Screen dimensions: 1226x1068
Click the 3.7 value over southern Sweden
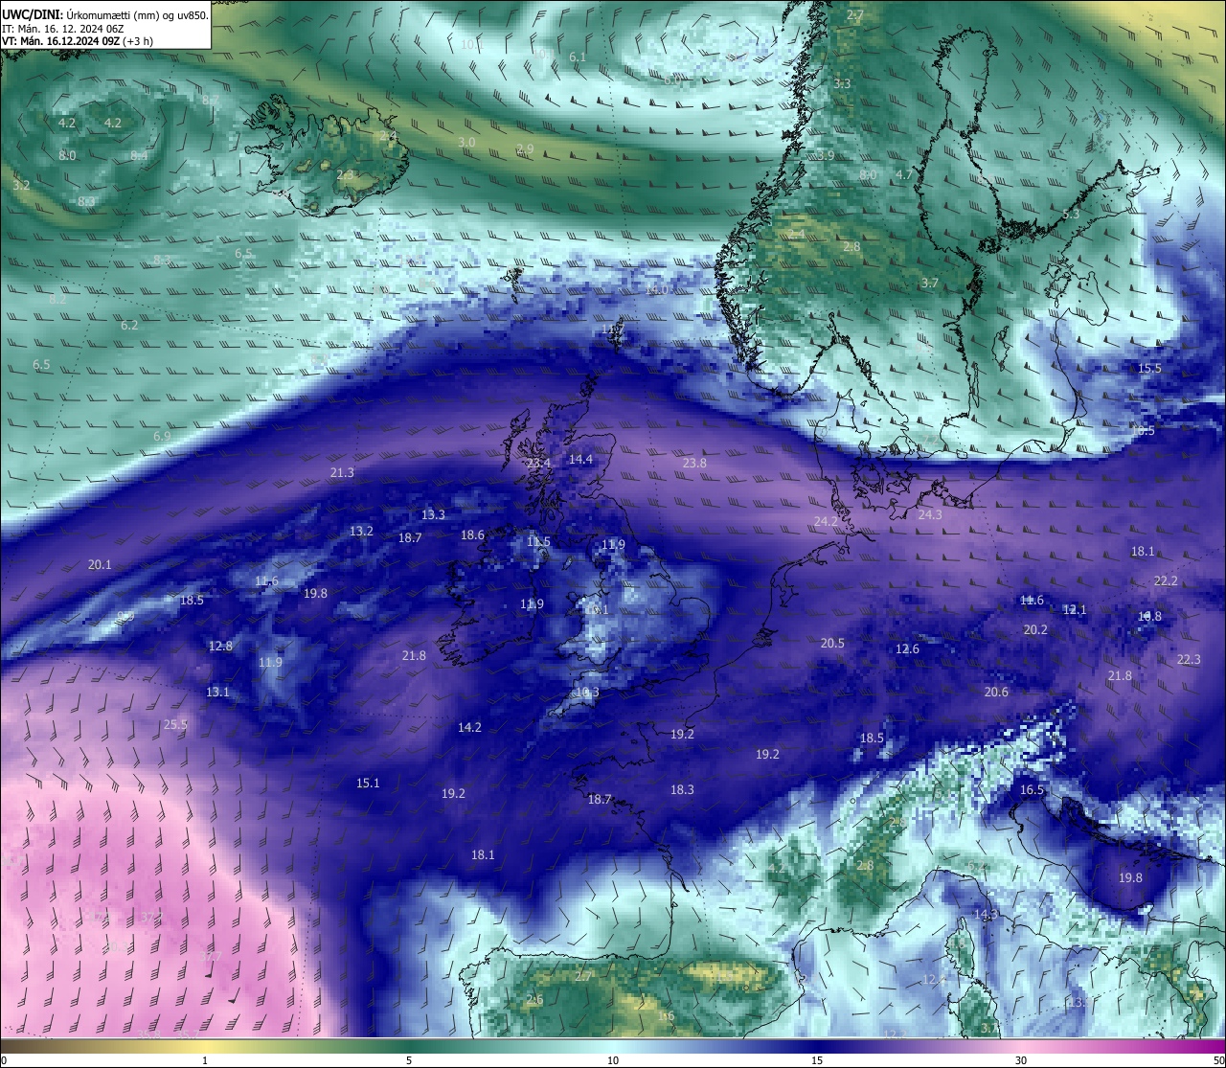(929, 284)
